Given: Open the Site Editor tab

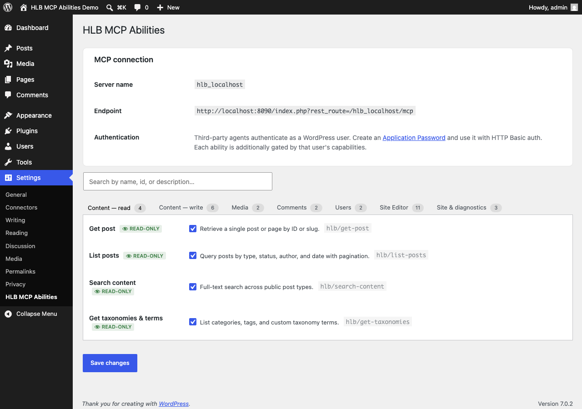Looking at the screenshot, I should (402, 208).
